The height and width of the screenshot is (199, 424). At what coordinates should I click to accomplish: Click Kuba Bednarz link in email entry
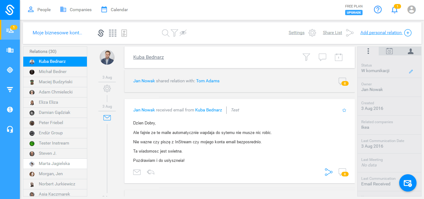tap(209, 110)
